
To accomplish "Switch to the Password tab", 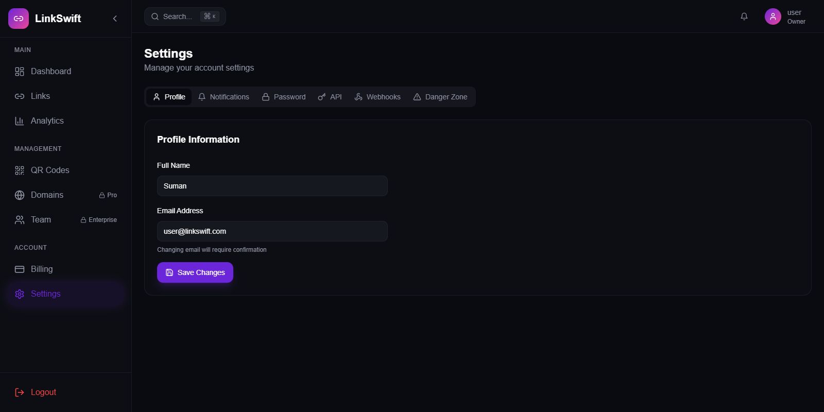I will click(284, 97).
